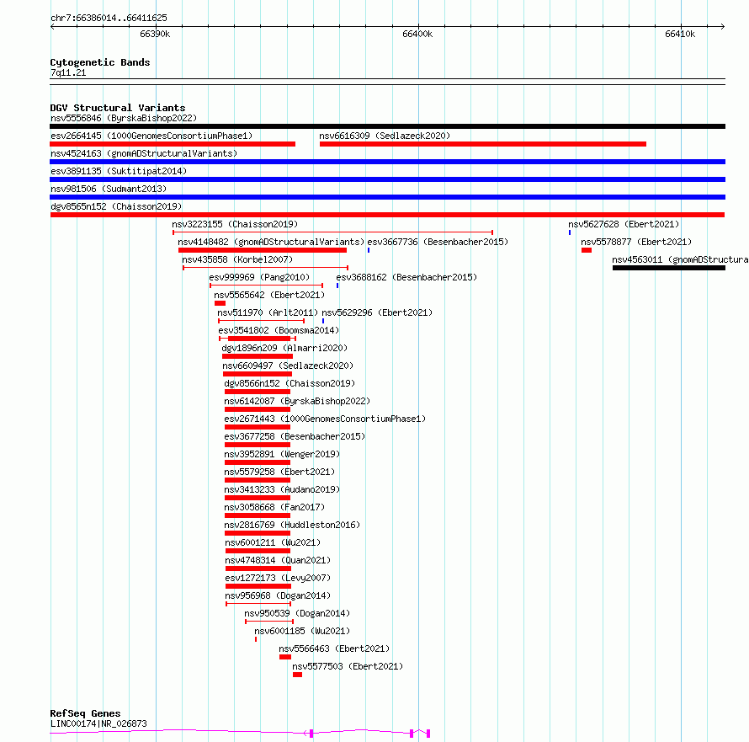The width and height of the screenshot is (749, 742).
Task: Click the 66390k ruler position label
Action: coord(155,34)
